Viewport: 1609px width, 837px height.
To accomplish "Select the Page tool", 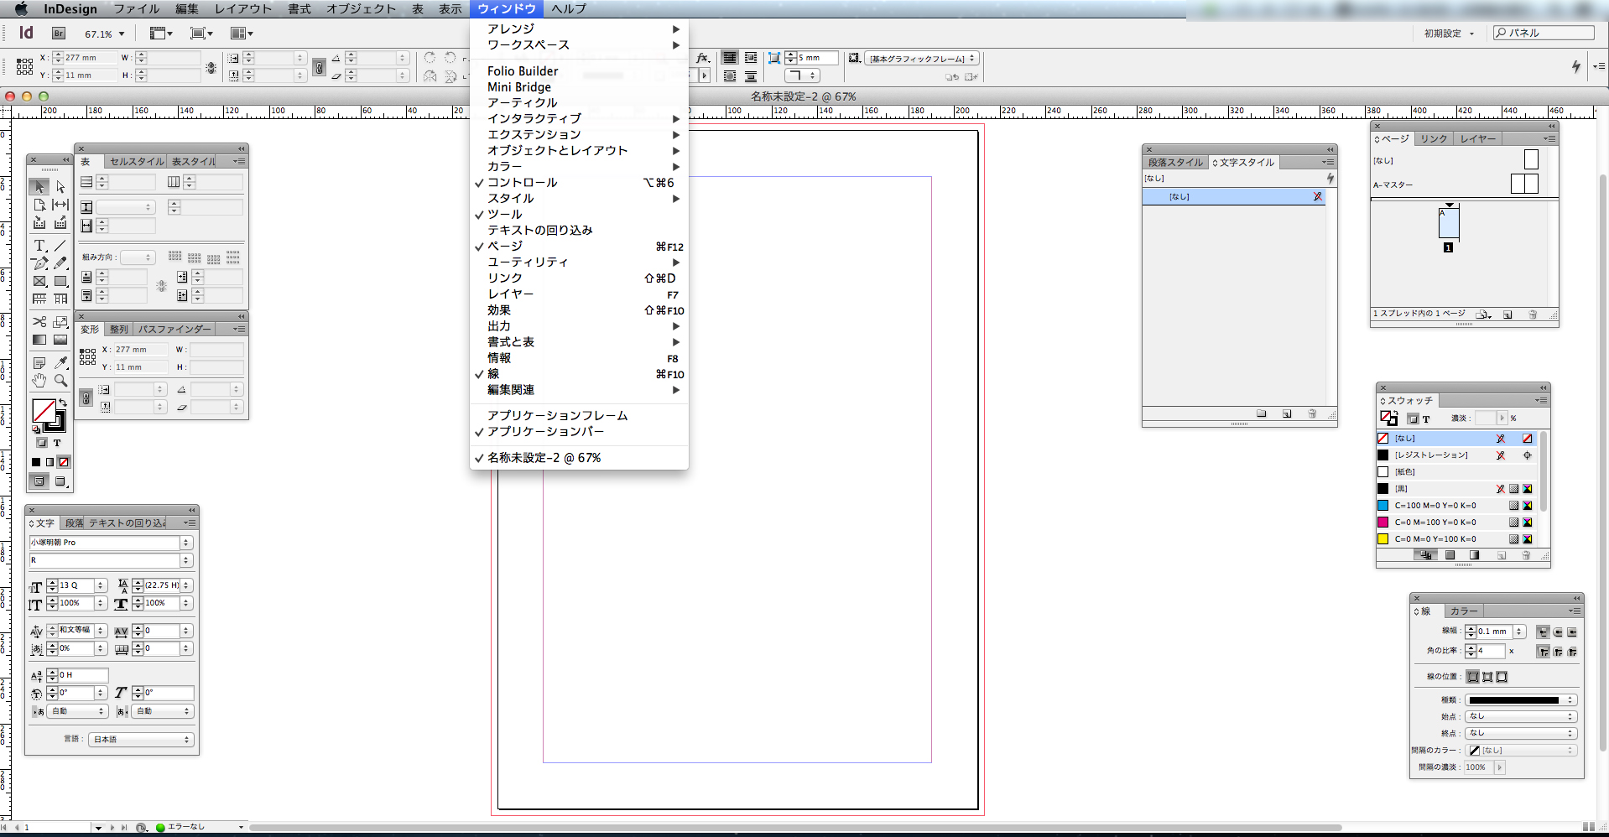I will (39, 205).
